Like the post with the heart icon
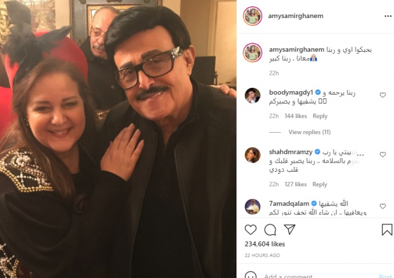Screen dimensions: 394x278 pos(250,230)
